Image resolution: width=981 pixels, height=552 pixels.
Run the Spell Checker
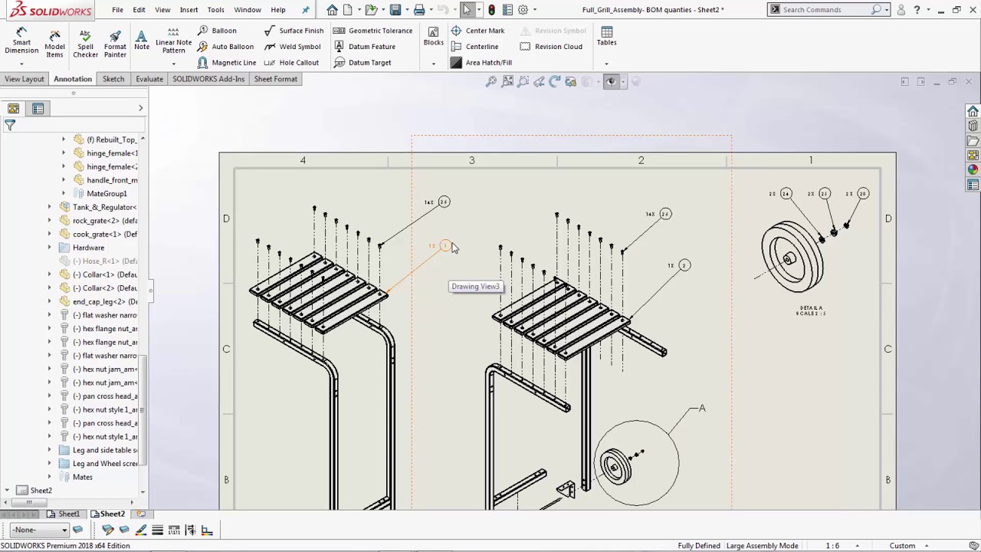coord(85,43)
